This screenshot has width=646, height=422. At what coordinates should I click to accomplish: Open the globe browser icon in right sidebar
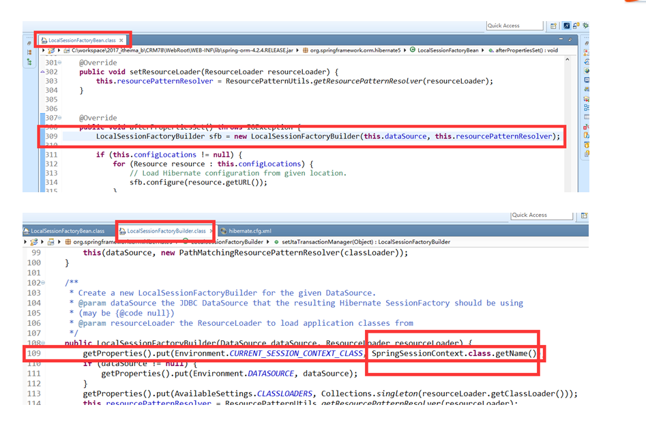[x=587, y=71]
